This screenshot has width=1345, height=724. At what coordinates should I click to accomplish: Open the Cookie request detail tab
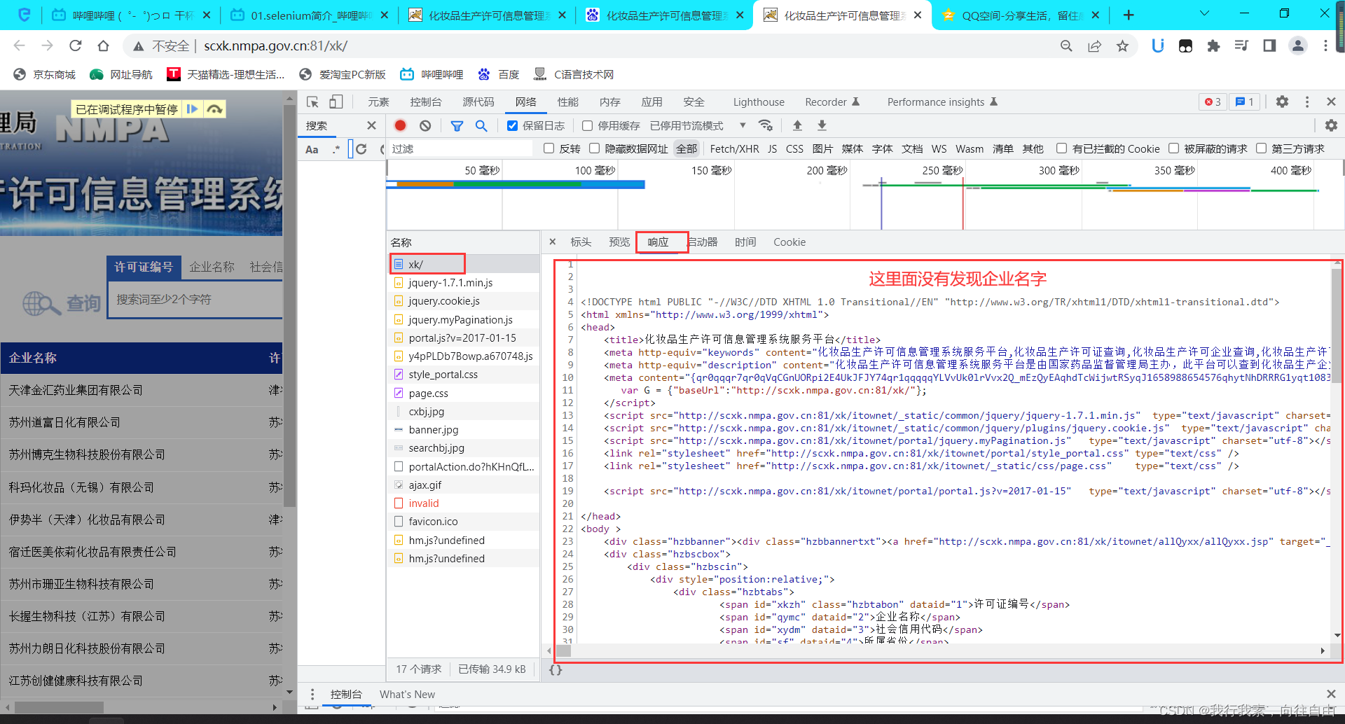coord(789,242)
